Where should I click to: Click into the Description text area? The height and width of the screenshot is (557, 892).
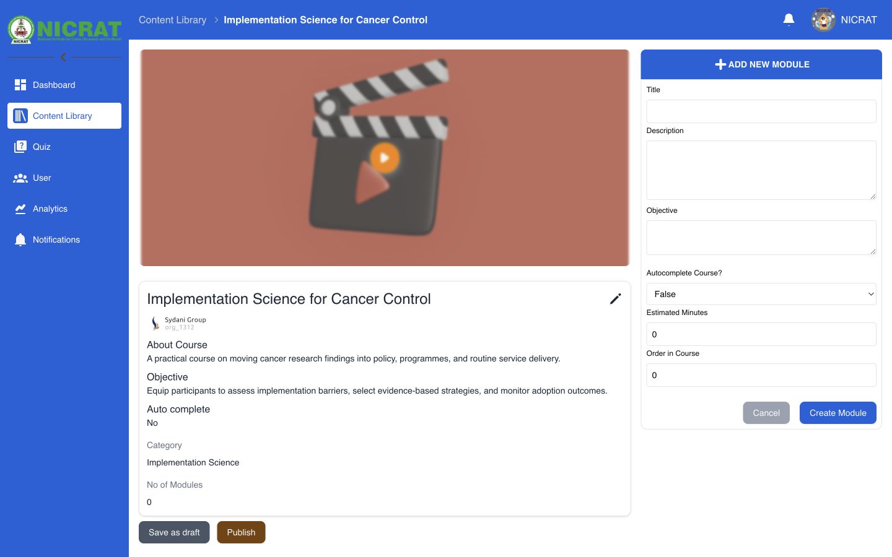761,170
